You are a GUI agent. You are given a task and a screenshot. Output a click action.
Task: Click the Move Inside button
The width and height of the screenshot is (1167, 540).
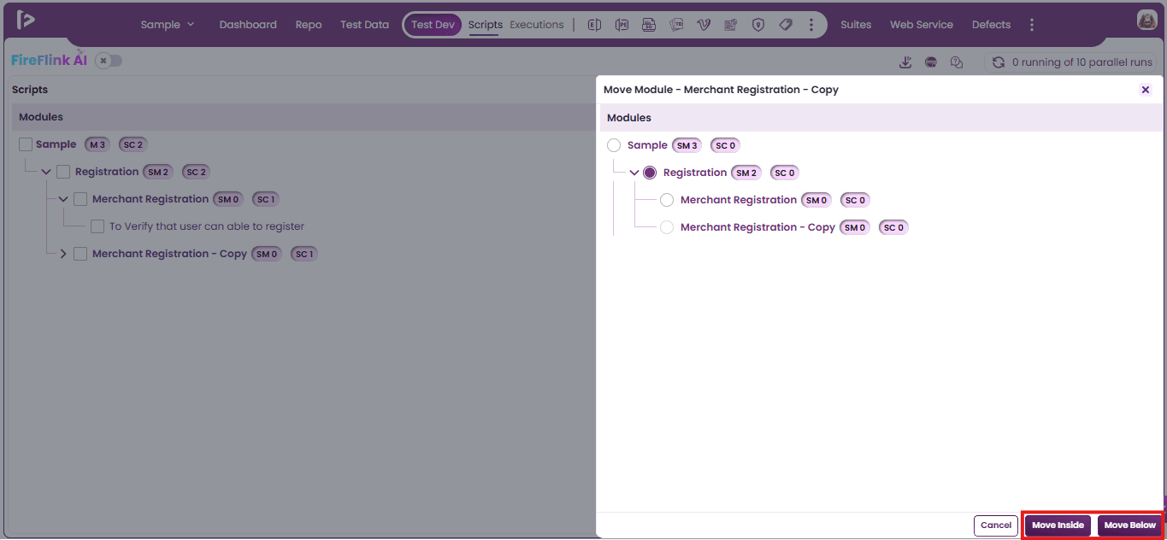1058,525
